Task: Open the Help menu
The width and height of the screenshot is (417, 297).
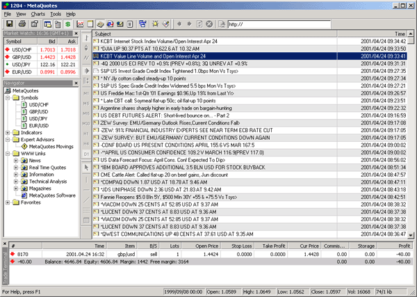Action: click(x=71, y=14)
